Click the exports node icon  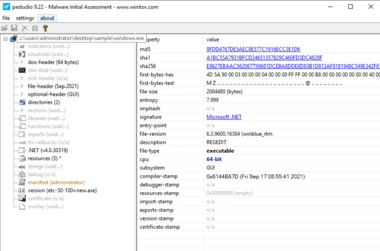[22, 134]
